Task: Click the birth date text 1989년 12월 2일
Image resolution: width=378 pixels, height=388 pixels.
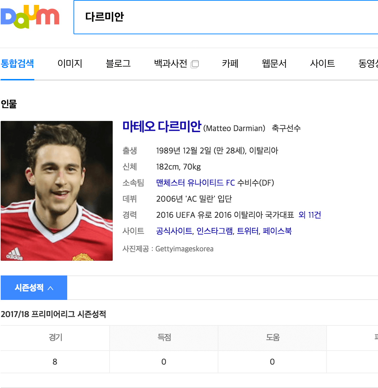Action: (183, 150)
